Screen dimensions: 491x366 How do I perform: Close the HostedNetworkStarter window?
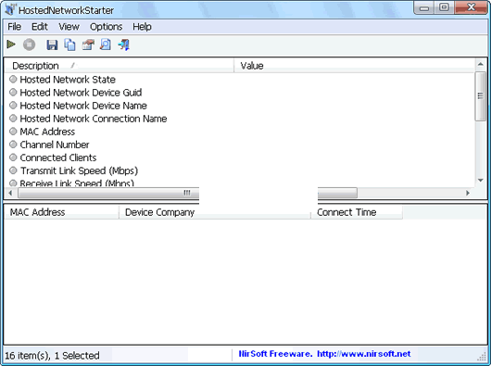(471, 7)
